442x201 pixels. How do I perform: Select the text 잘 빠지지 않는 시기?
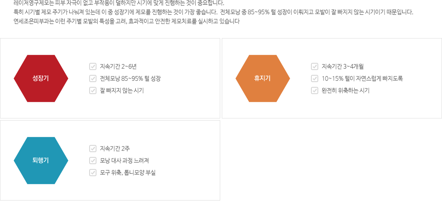pos(122,90)
